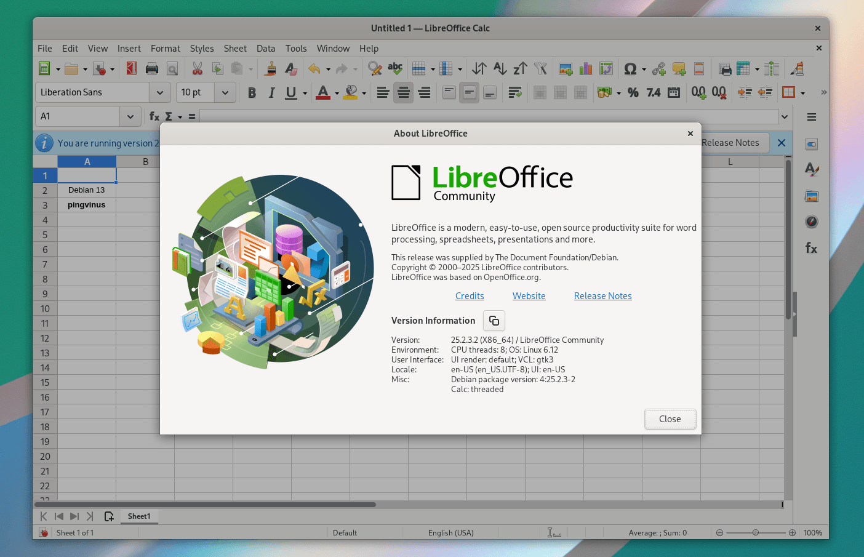Insert special character Omega icon
This screenshot has width=864, height=557.
click(630, 69)
